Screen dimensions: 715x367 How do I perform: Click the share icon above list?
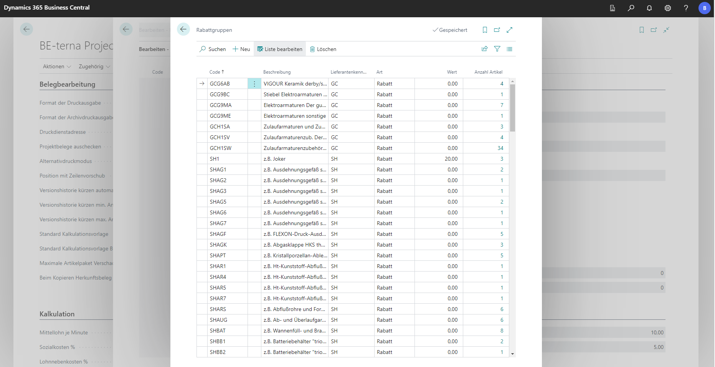[485, 49]
